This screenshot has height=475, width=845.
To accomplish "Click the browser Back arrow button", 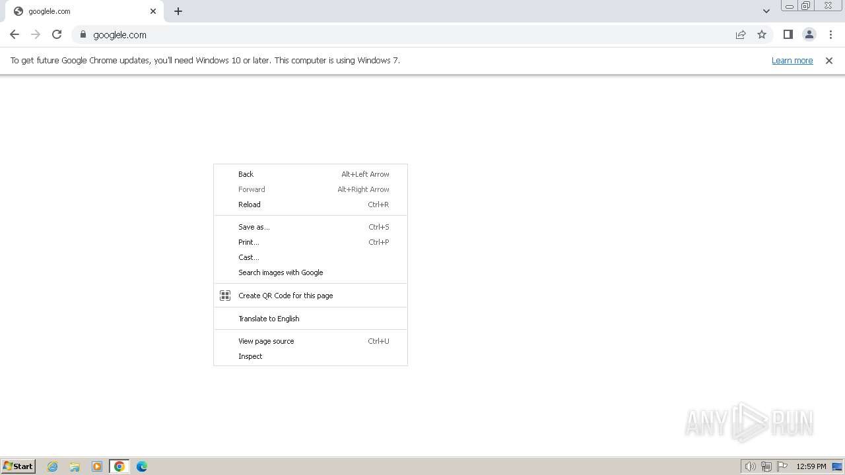I will (x=15, y=34).
